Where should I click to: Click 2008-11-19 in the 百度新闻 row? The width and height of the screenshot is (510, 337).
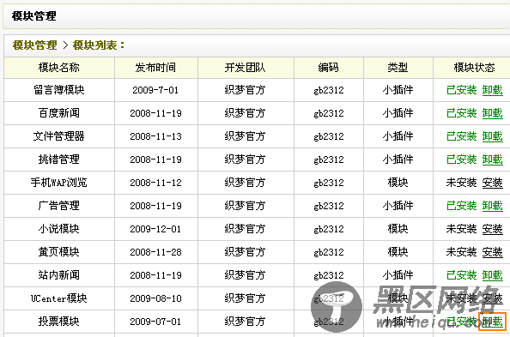(x=155, y=113)
